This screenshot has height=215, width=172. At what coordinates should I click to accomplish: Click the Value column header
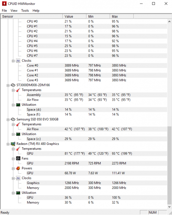coord(74,16)
